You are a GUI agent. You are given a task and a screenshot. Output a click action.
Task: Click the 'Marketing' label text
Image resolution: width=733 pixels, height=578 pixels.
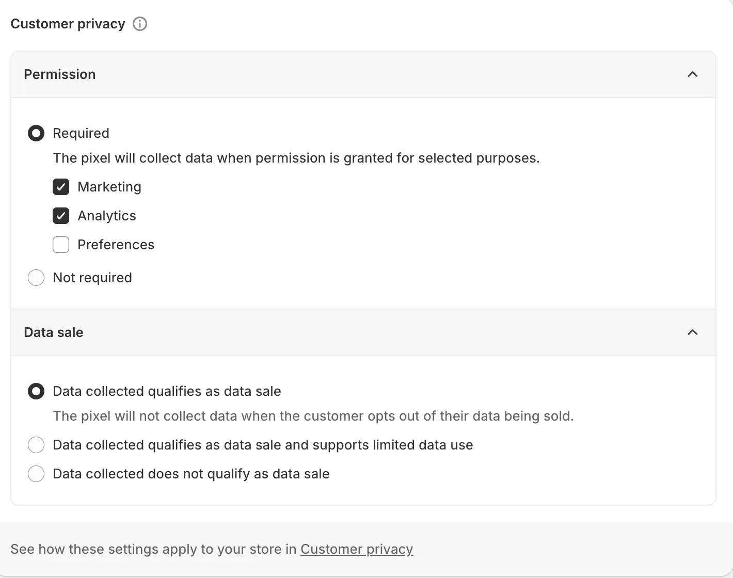(109, 187)
